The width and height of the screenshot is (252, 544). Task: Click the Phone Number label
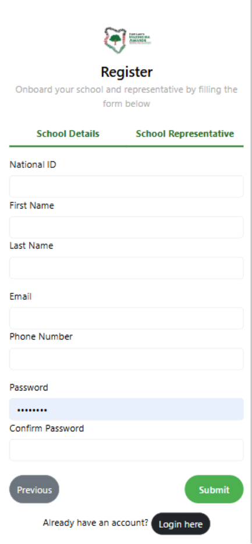(41, 337)
